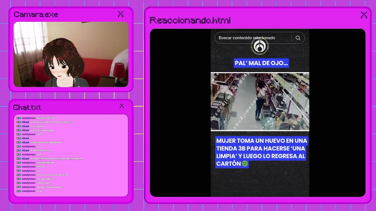
Task: Focus the 'Buscar contenido relacionado' search field
Action: 260,38
